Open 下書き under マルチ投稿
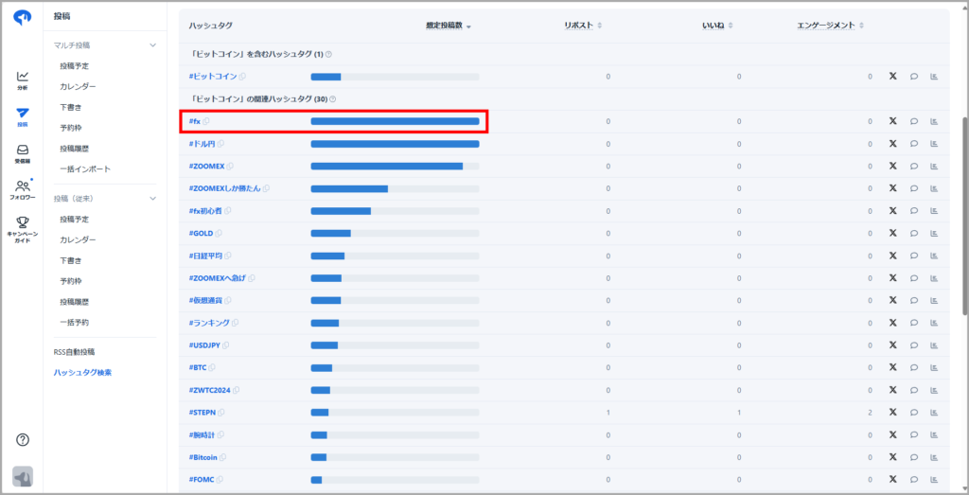The image size is (969, 495). pos(70,107)
